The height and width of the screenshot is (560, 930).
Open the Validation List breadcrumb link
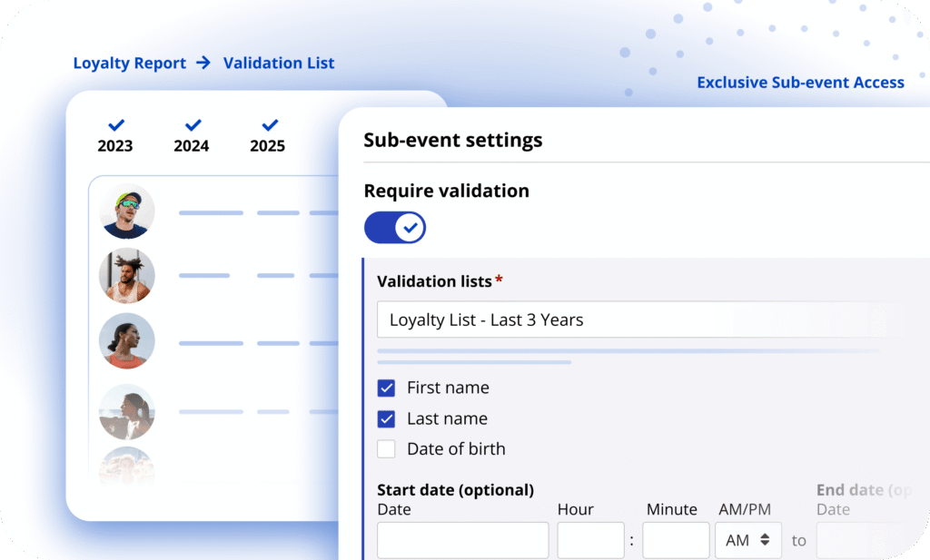tap(279, 63)
